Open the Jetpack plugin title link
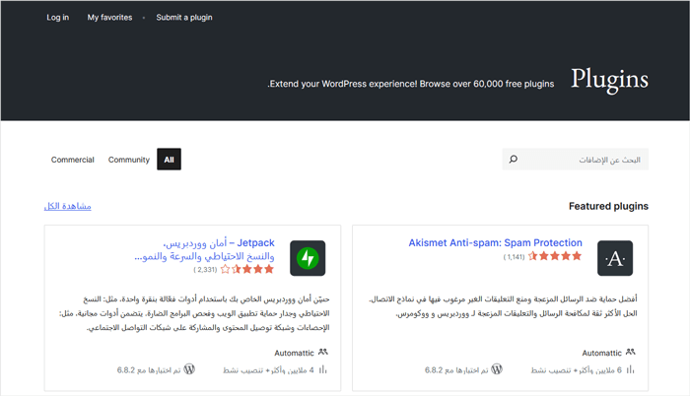This screenshot has width=690, height=396. (205, 249)
